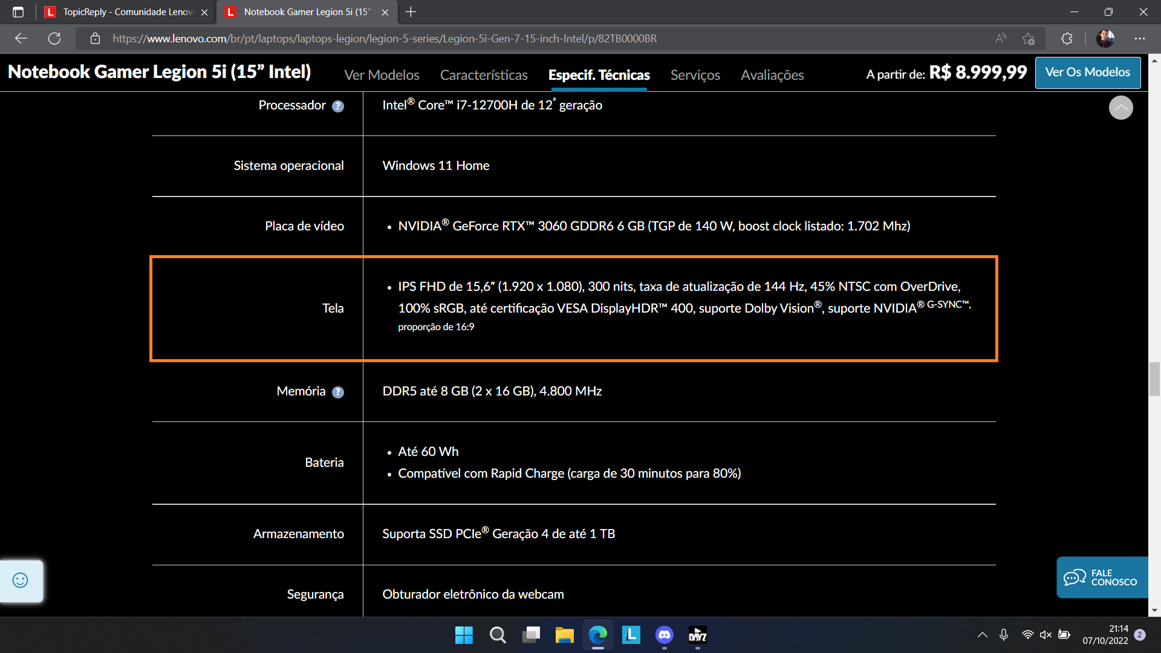Click the IPS FHD display description
Screen dimensions: 1161x653
[685, 307]
